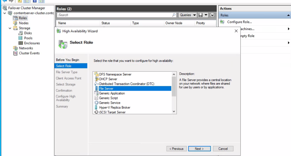
Task: Select contentserver-cluster node in tree
Action: pyautogui.click(x=34, y=13)
